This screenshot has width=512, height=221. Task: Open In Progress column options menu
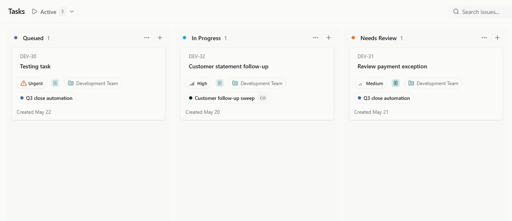click(315, 38)
